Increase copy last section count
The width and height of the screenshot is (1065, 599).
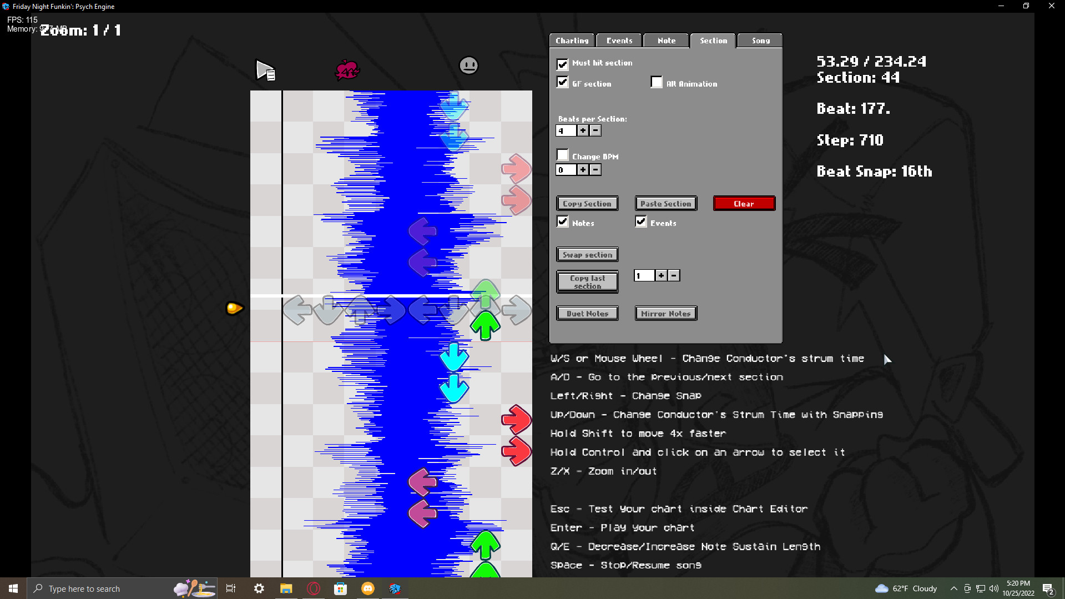tap(661, 275)
